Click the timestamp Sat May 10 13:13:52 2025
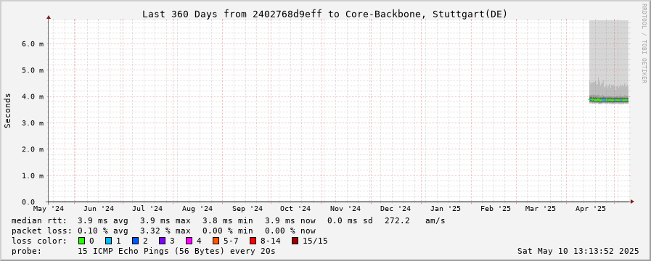651x261 pixels. click(578, 251)
